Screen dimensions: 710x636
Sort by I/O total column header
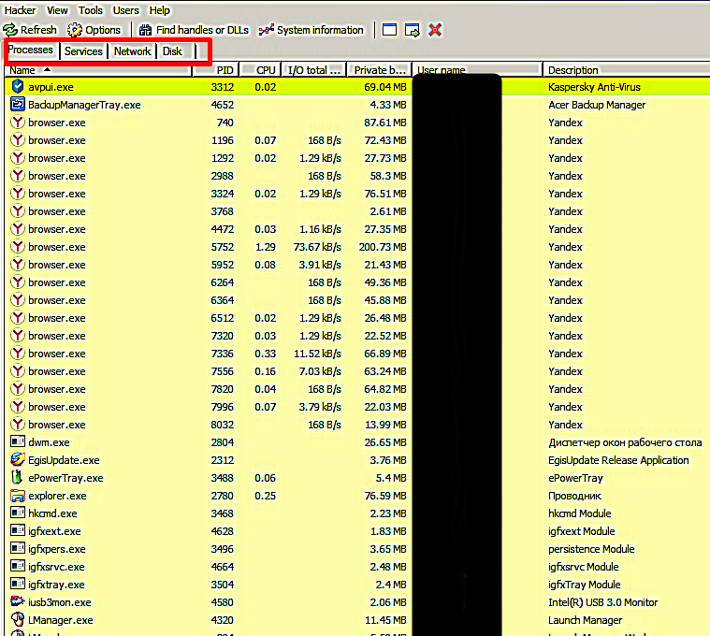coord(314,70)
